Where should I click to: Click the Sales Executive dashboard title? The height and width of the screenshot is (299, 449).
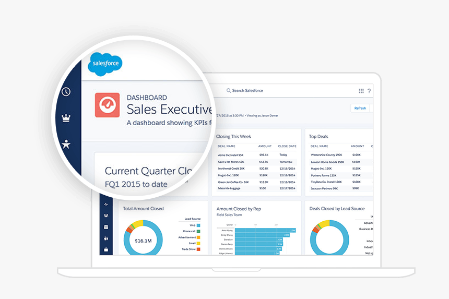pyautogui.click(x=170, y=109)
